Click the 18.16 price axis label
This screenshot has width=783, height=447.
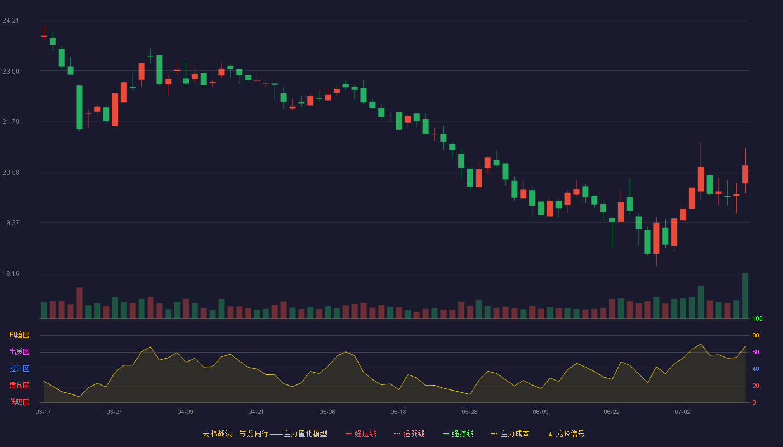(11, 274)
